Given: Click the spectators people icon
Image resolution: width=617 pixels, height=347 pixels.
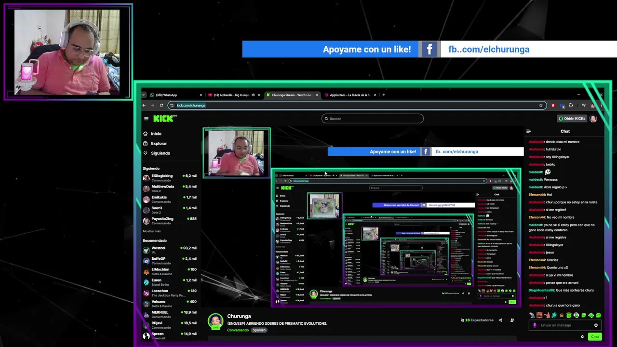Looking at the screenshot, I should click(x=462, y=320).
